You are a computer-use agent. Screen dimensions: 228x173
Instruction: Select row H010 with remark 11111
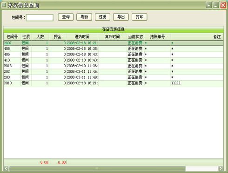tap(114, 83)
